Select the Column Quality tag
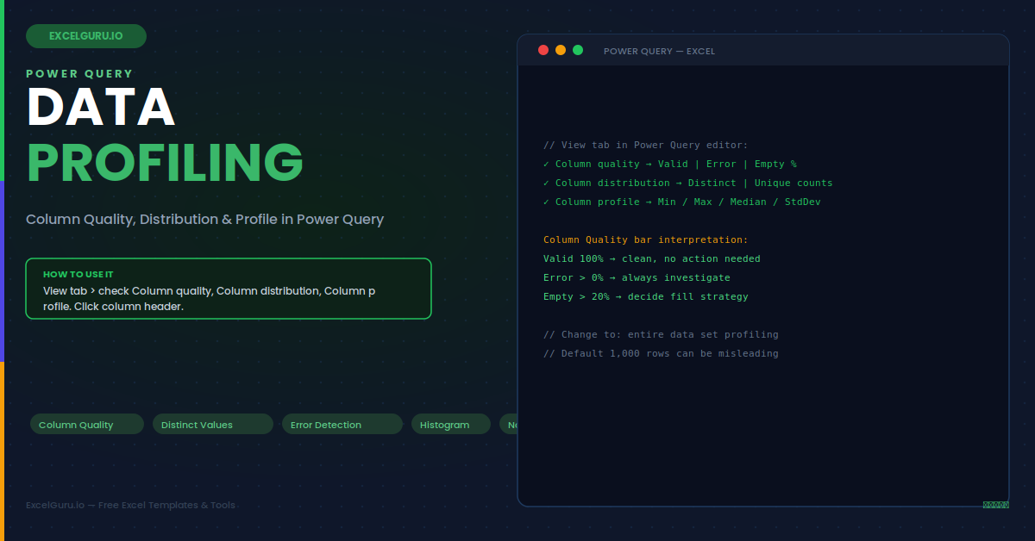The width and height of the screenshot is (1035, 541). (x=87, y=424)
